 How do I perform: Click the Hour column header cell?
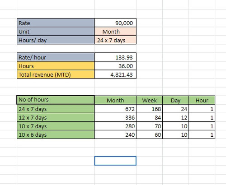coord(202,100)
